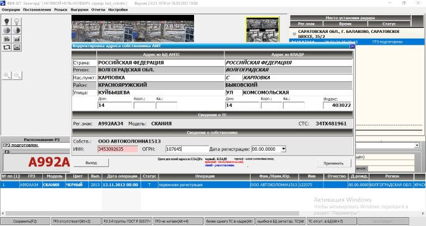Image resolution: width=426 pixels, height=226 pixels.
Task: Click the Выход button in dialog
Action: 91,163
